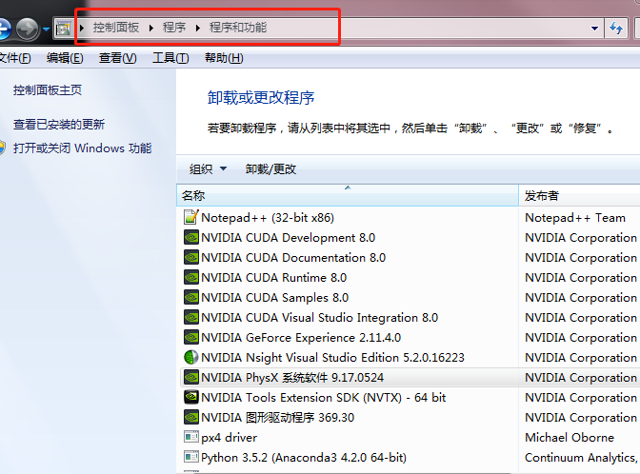The width and height of the screenshot is (640, 474).
Task: Open the 查看(V) menu
Action: click(117, 58)
